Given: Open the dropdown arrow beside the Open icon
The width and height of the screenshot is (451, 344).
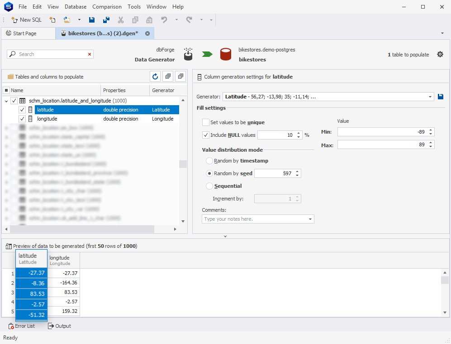Looking at the screenshot, I should pos(79,20).
